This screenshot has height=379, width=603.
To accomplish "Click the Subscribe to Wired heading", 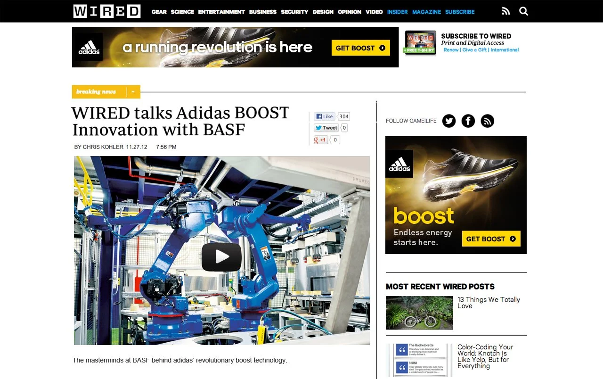I will [476, 36].
